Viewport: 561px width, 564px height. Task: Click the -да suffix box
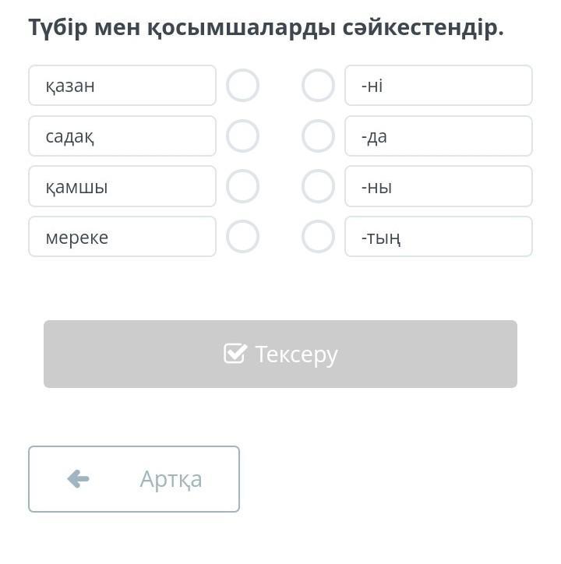[439, 136]
